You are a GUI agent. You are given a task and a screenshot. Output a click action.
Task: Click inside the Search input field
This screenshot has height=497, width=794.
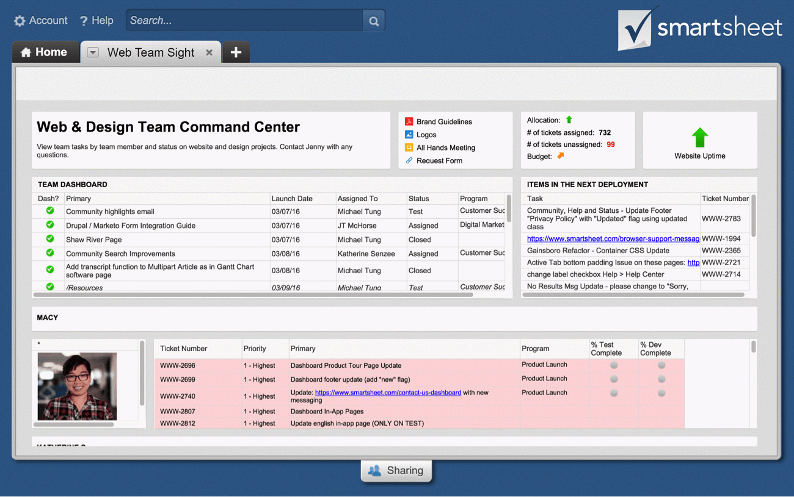click(244, 21)
